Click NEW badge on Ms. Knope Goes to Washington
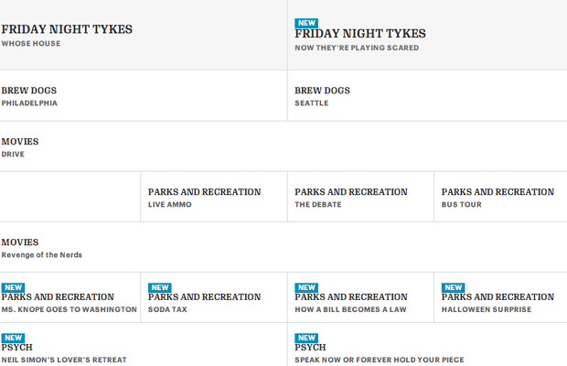This screenshot has width=567, height=366. [13, 287]
